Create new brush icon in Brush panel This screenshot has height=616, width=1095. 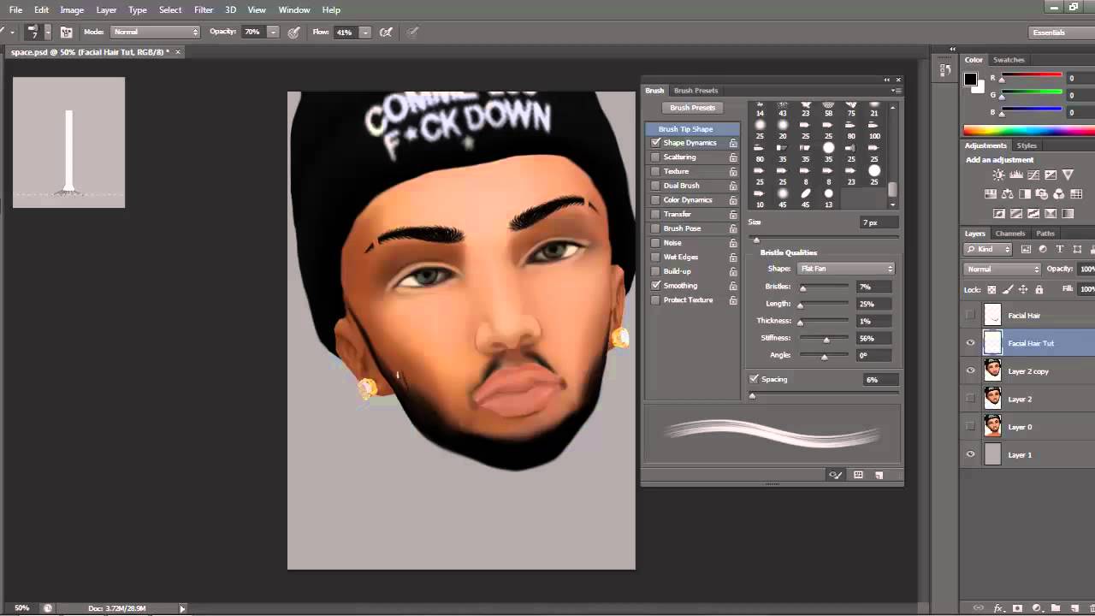879,475
